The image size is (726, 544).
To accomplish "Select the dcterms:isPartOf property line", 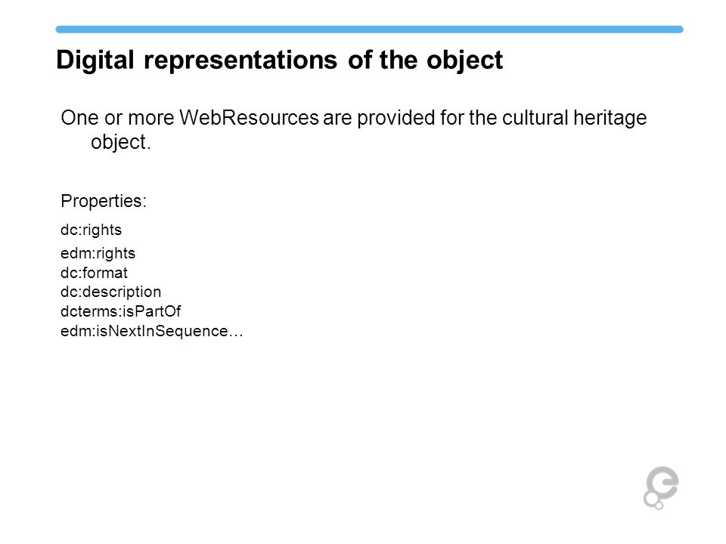I will tap(120, 311).
